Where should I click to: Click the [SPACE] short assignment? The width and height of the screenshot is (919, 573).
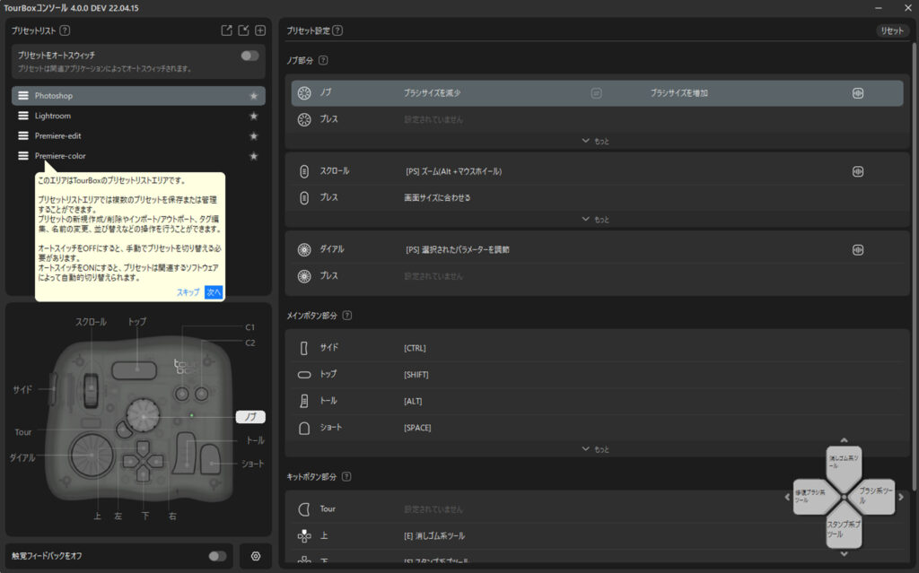point(417,429)
